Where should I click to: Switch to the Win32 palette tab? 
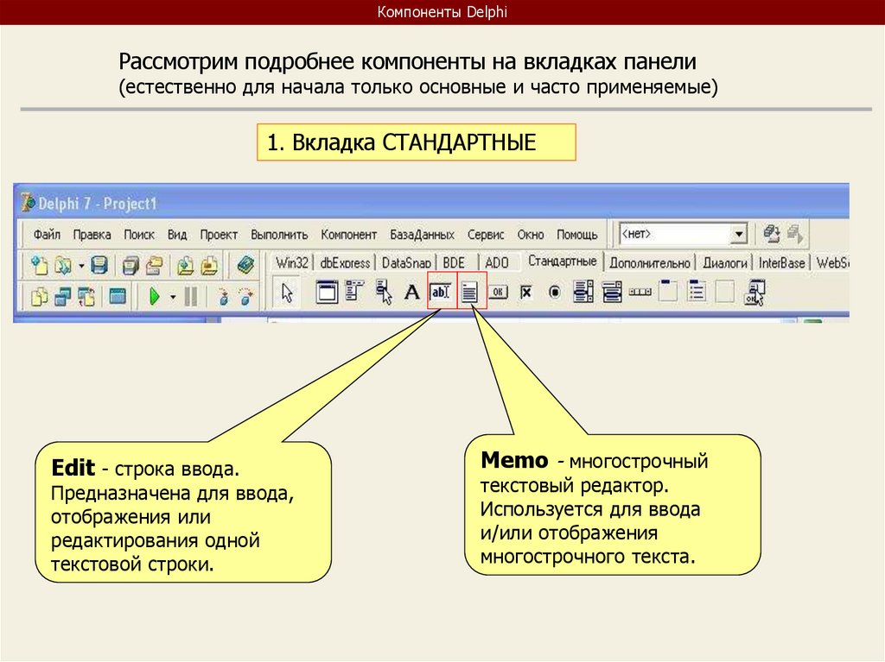point(292,262)
